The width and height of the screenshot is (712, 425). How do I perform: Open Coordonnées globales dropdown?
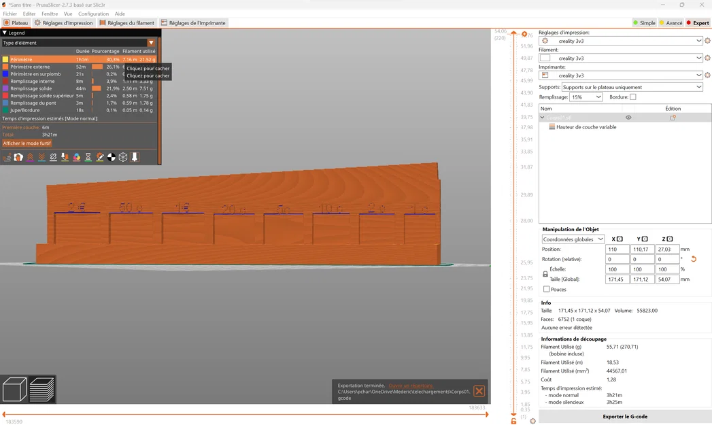pyautogui.click(x=573, y=239)
